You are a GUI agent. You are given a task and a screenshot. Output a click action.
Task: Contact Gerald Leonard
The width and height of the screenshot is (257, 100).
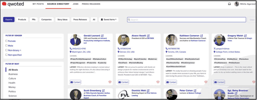[x=75, y=82]
